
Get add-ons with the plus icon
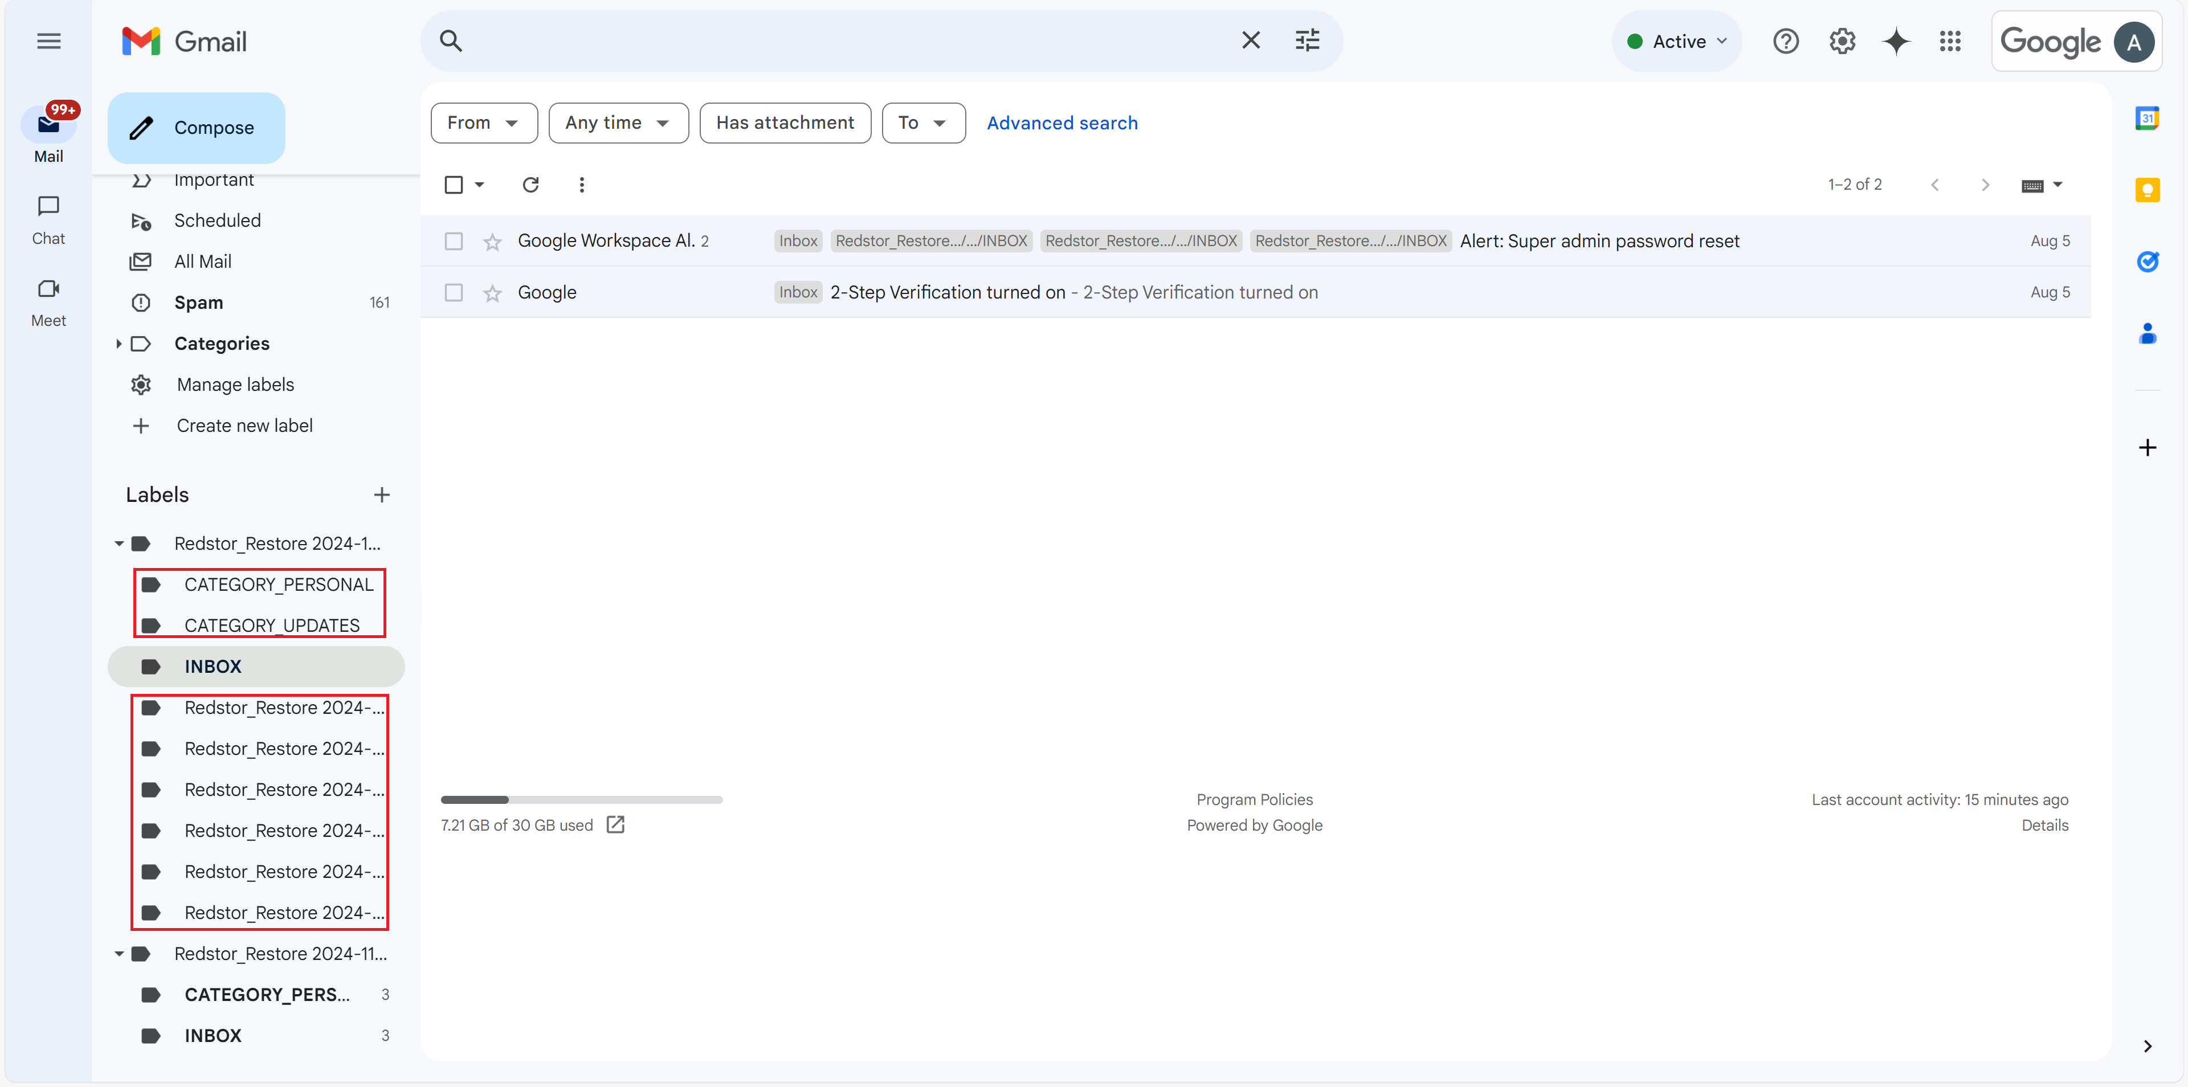2147,448
